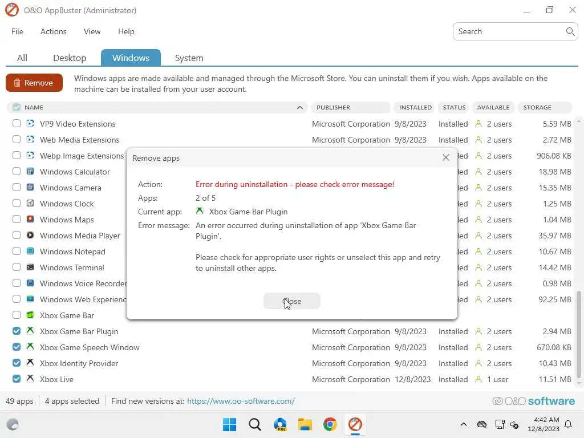Image resolution: width=584 pixels, height=438 pixels.
Task: Open the oo-software.com link
Action: [241, 401]
